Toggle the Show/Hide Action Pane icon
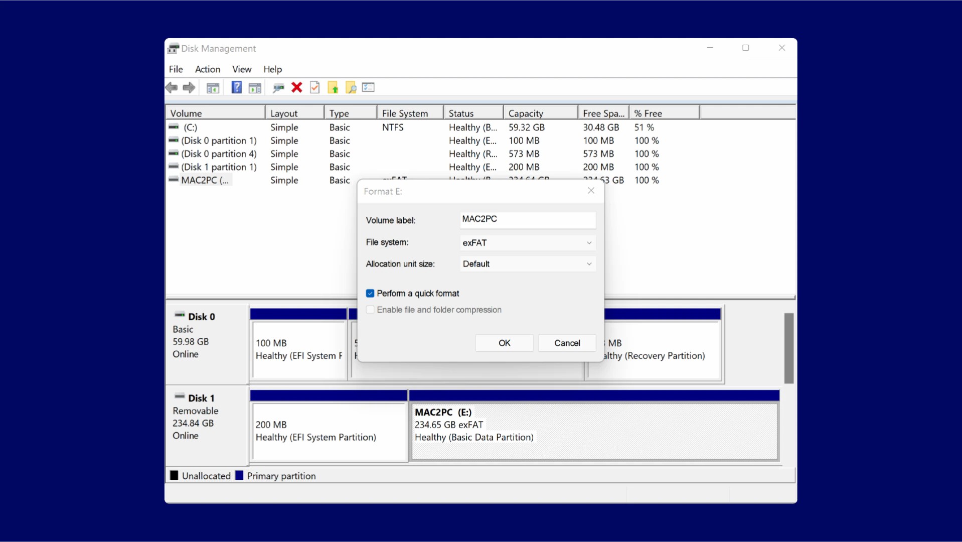Viewport: 962px width, 542px height. point(255,88)
